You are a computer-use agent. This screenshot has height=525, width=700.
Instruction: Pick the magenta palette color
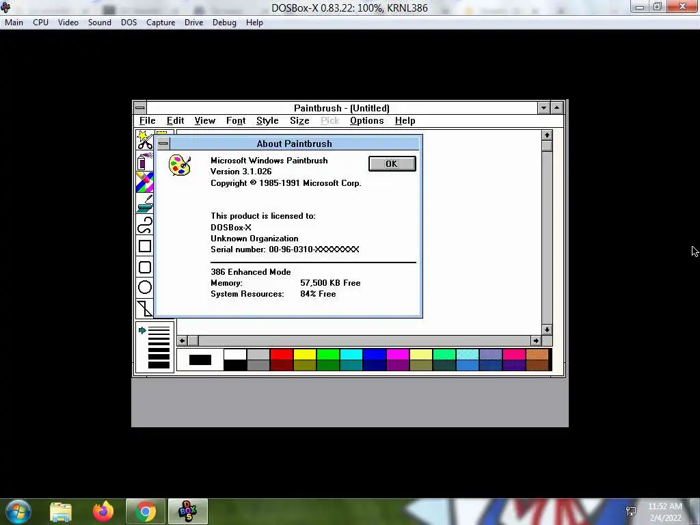pyautogui.click(x=397, y=355)
